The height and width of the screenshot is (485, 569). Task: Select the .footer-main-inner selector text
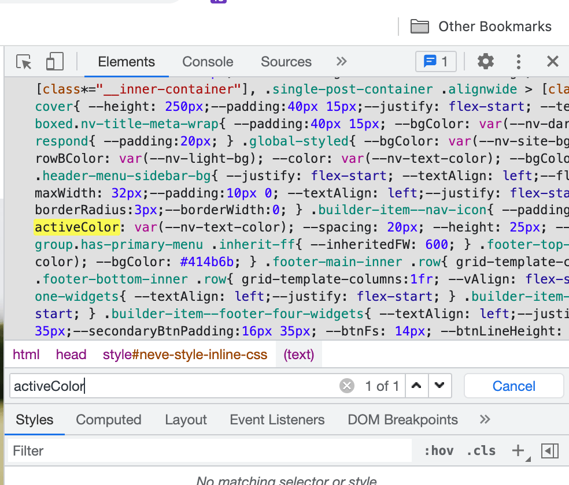[x=334, y=262]
